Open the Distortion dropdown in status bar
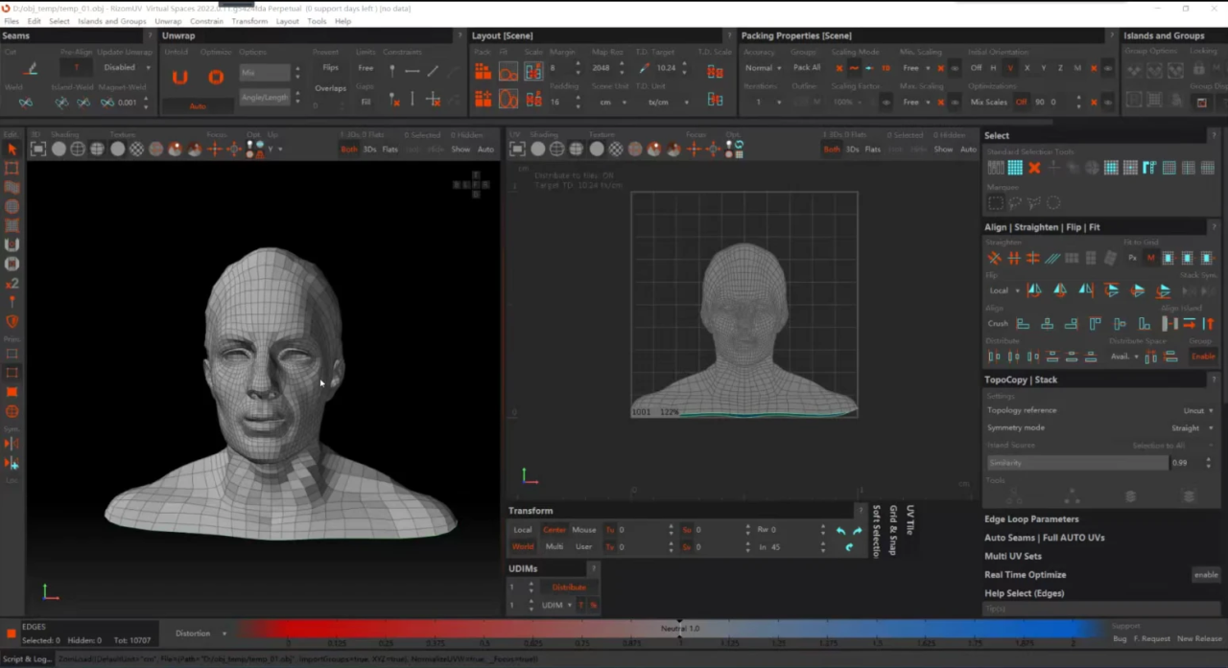This screenshot has height=668, width=1228. (x=201, y=633)
